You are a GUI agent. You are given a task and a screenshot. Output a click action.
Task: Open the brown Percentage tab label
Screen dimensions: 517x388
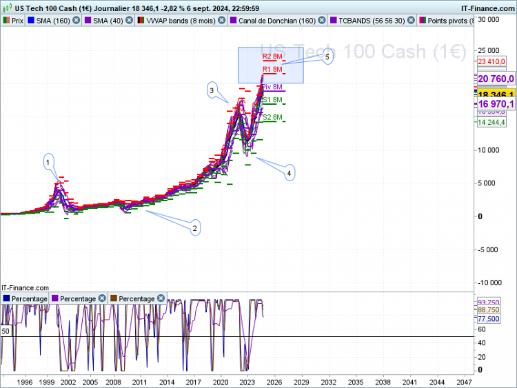136,298
